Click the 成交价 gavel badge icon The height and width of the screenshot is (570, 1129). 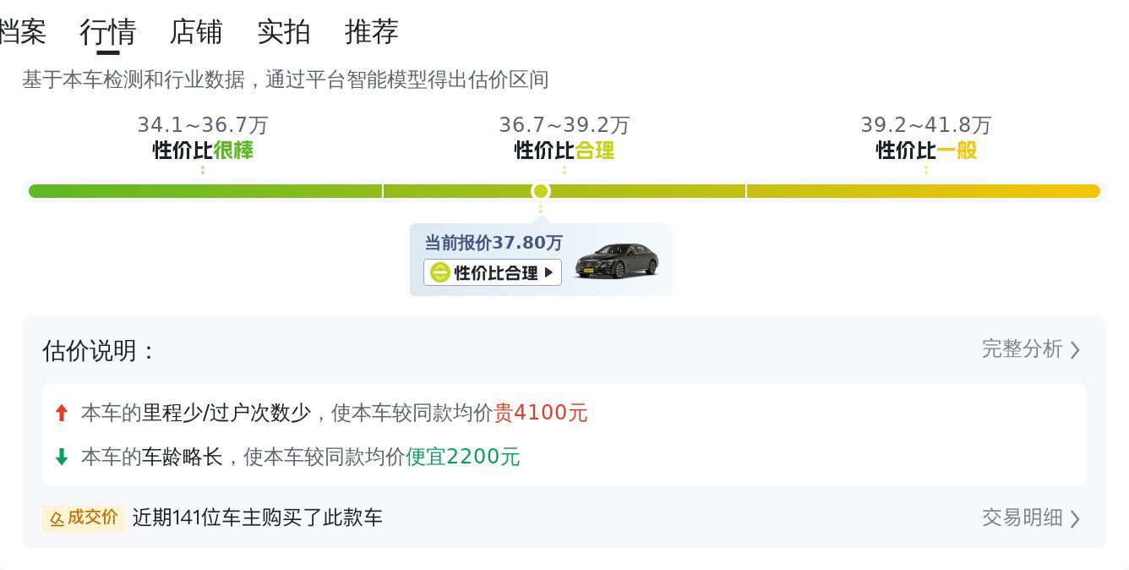tap(57, 518)
